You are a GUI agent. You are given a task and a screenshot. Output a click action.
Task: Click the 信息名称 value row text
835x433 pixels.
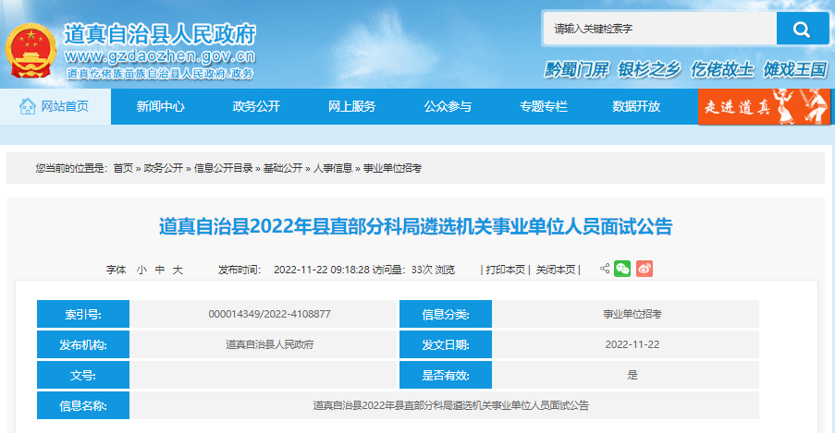(x=450, y=405)
